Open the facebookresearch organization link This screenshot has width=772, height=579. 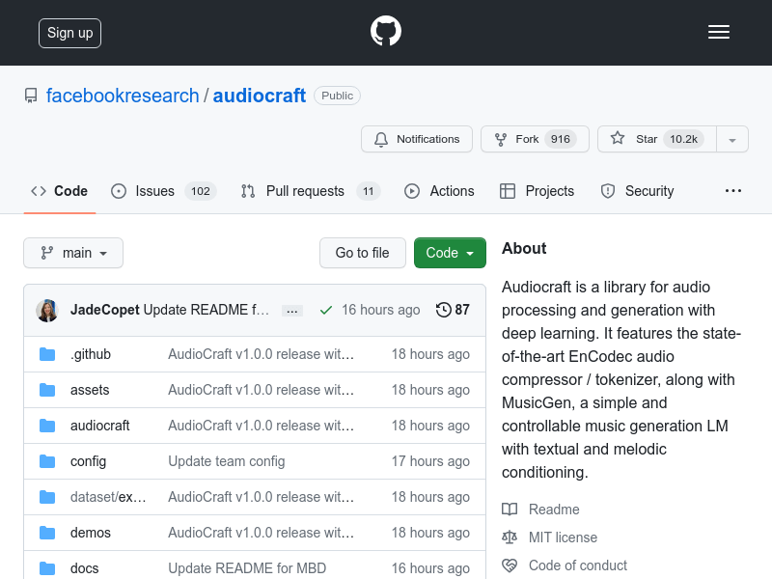point(123,96)
